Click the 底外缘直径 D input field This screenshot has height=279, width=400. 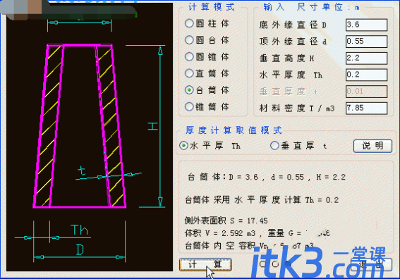(x=366, y=25)
